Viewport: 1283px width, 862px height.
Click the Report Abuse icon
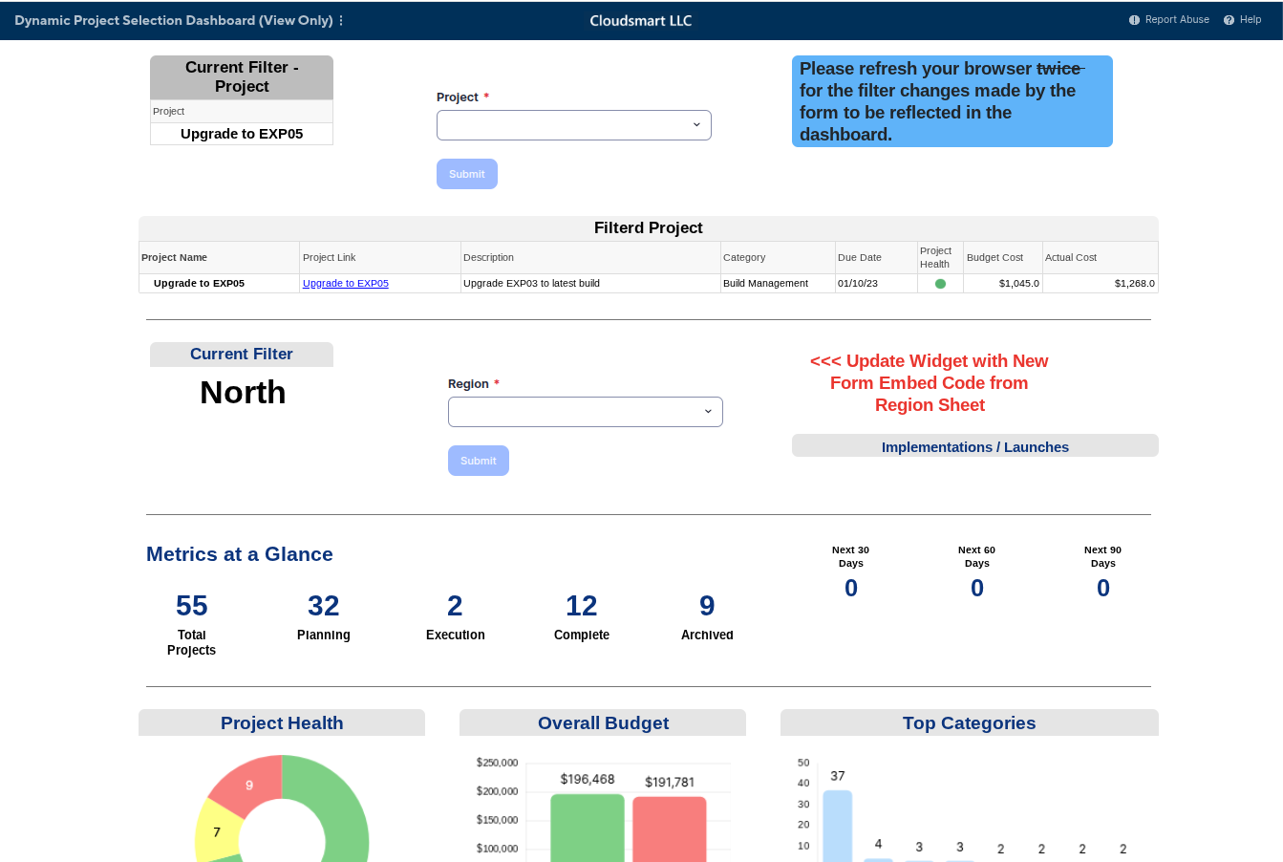[x=1134, y=20]
